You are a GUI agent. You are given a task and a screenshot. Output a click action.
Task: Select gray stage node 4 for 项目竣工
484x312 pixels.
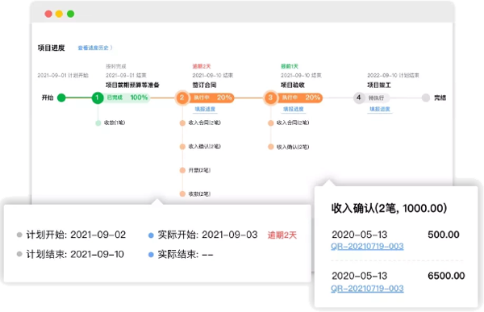point(359,98)
